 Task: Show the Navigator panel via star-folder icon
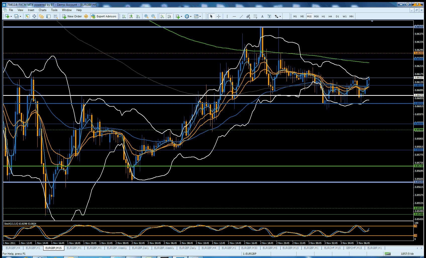point(41,16)
